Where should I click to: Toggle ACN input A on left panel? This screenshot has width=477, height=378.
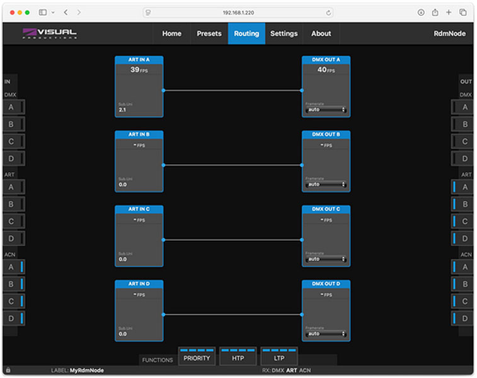(x=13, y=267)
